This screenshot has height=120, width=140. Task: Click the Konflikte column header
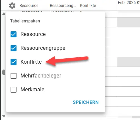tap(88, 6)
